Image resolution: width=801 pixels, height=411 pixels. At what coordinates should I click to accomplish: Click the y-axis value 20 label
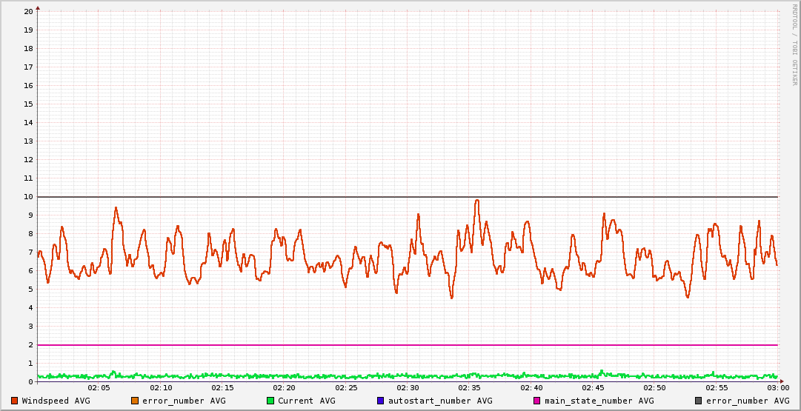point(28,11)
